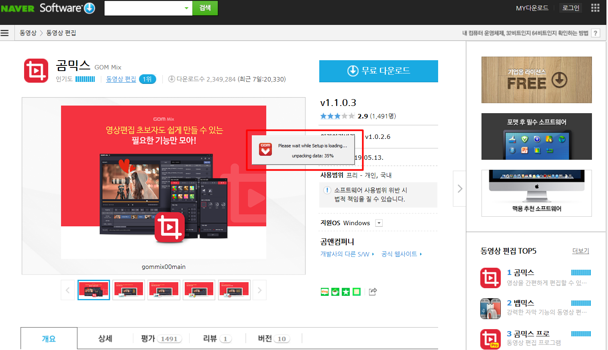Open 곰믹스 icon in TOP5 list
Image resolution: width=608 pixels, height=350 pixels.
click(x=490, y=278)
